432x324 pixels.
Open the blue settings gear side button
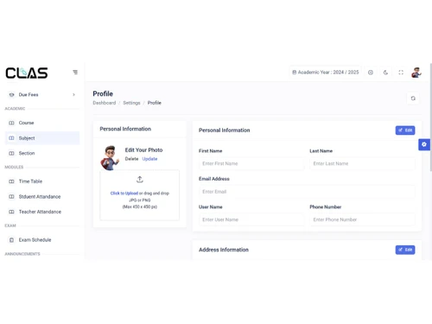pyautogui.click(x=424, y=144)
